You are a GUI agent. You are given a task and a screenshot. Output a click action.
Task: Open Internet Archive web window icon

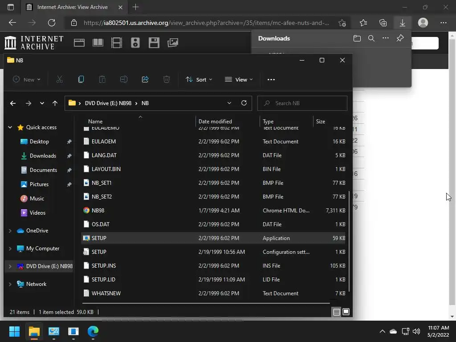tap(79, 43)
